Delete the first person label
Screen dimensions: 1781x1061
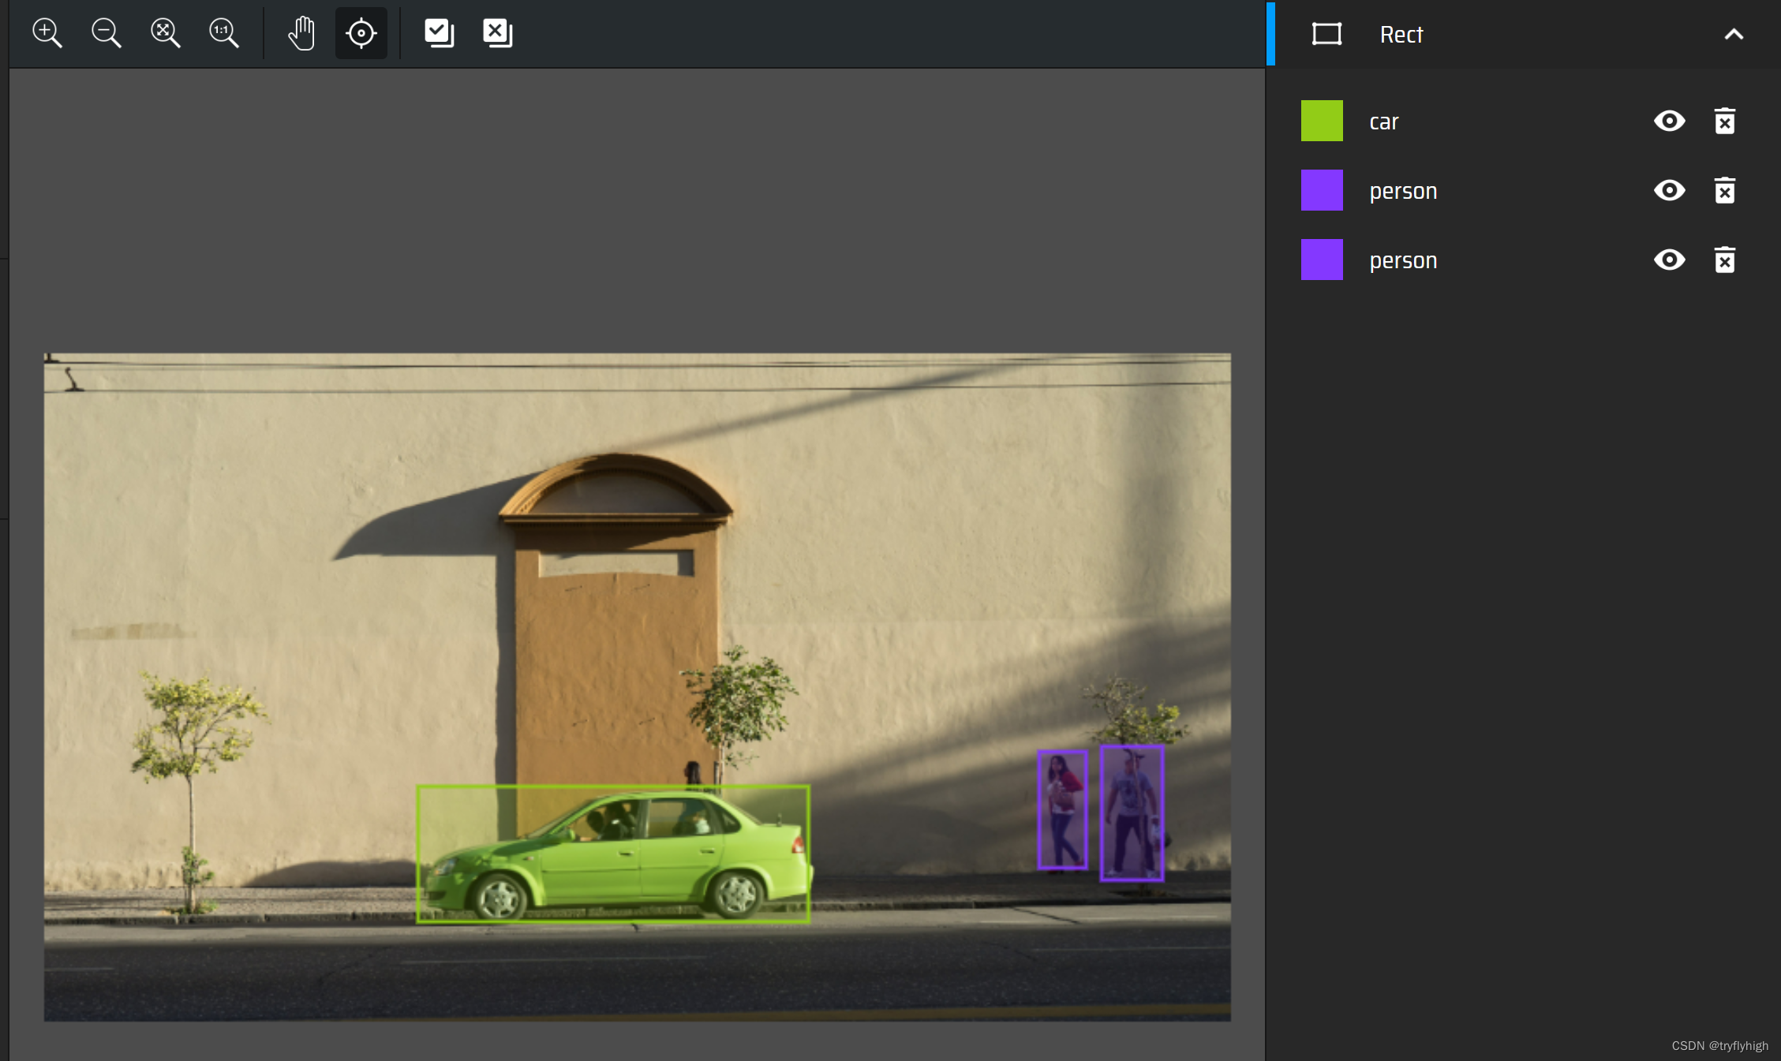coord(1724,191)
